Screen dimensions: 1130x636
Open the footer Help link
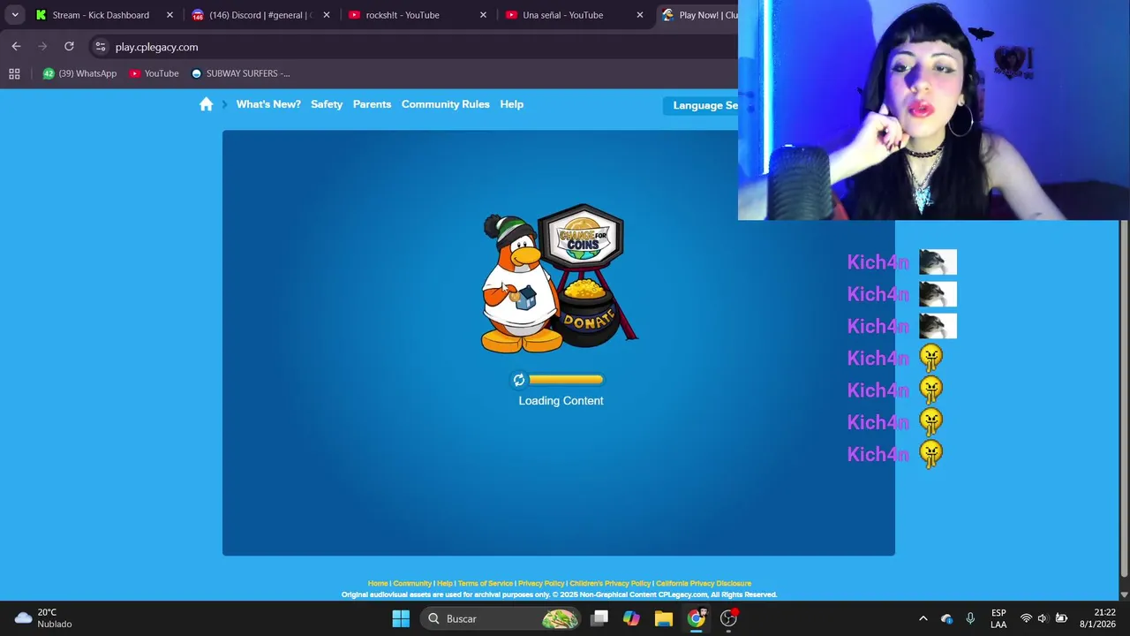coord(444,583)
